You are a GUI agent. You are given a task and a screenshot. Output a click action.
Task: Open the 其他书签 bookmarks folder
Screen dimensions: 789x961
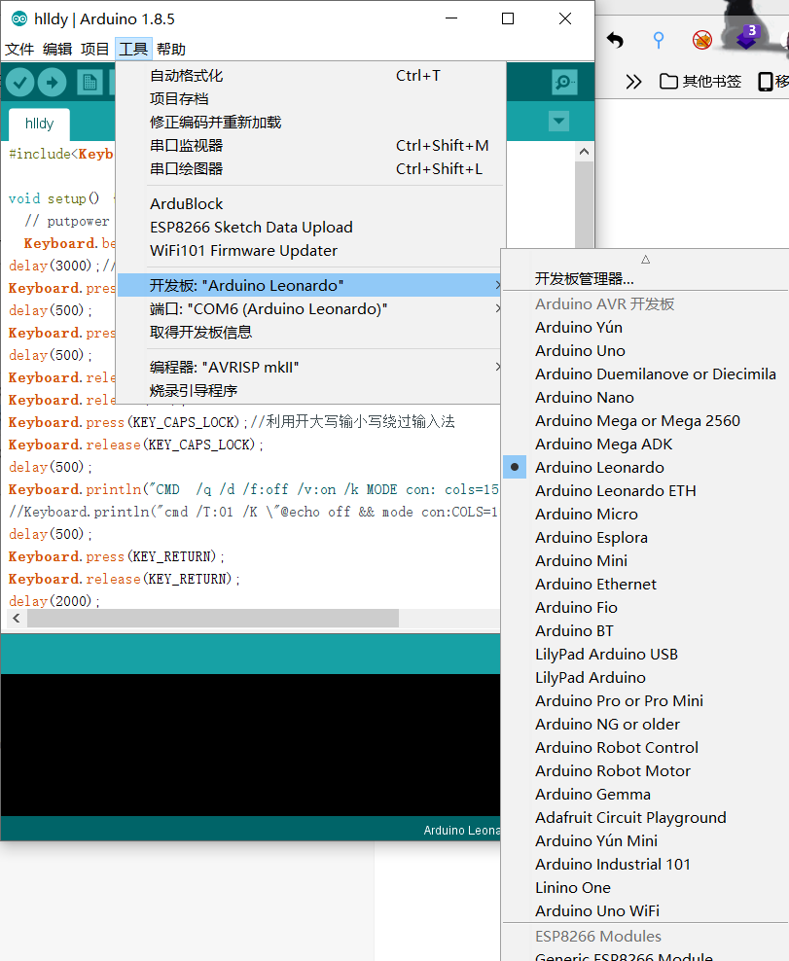[700, 82]
